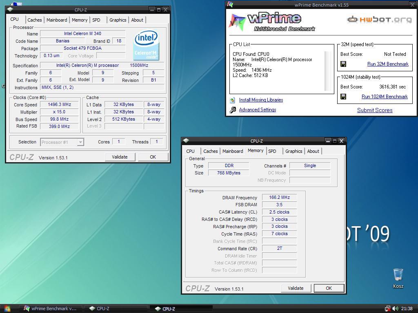Run the 32M Benchmark link
418x313 pixels.
pos(388,64)
